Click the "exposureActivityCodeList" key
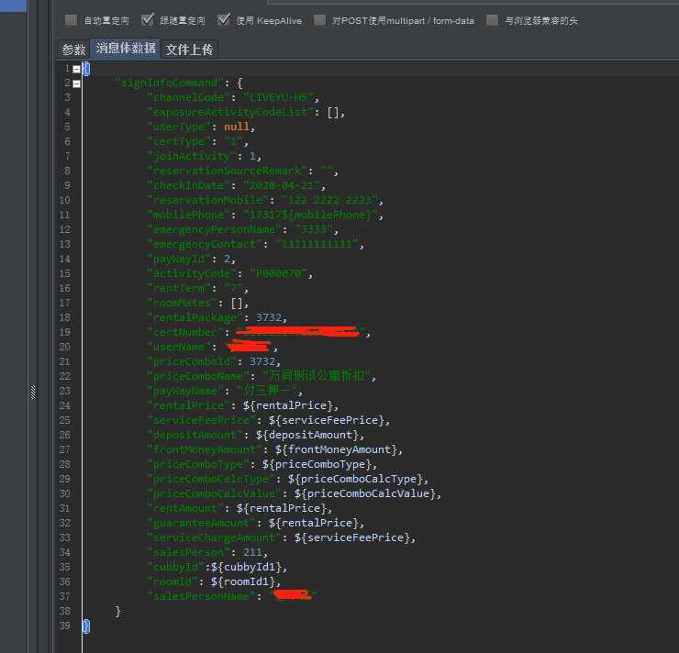This screenshot has width=679, height=653. click(x=230, y=112)
